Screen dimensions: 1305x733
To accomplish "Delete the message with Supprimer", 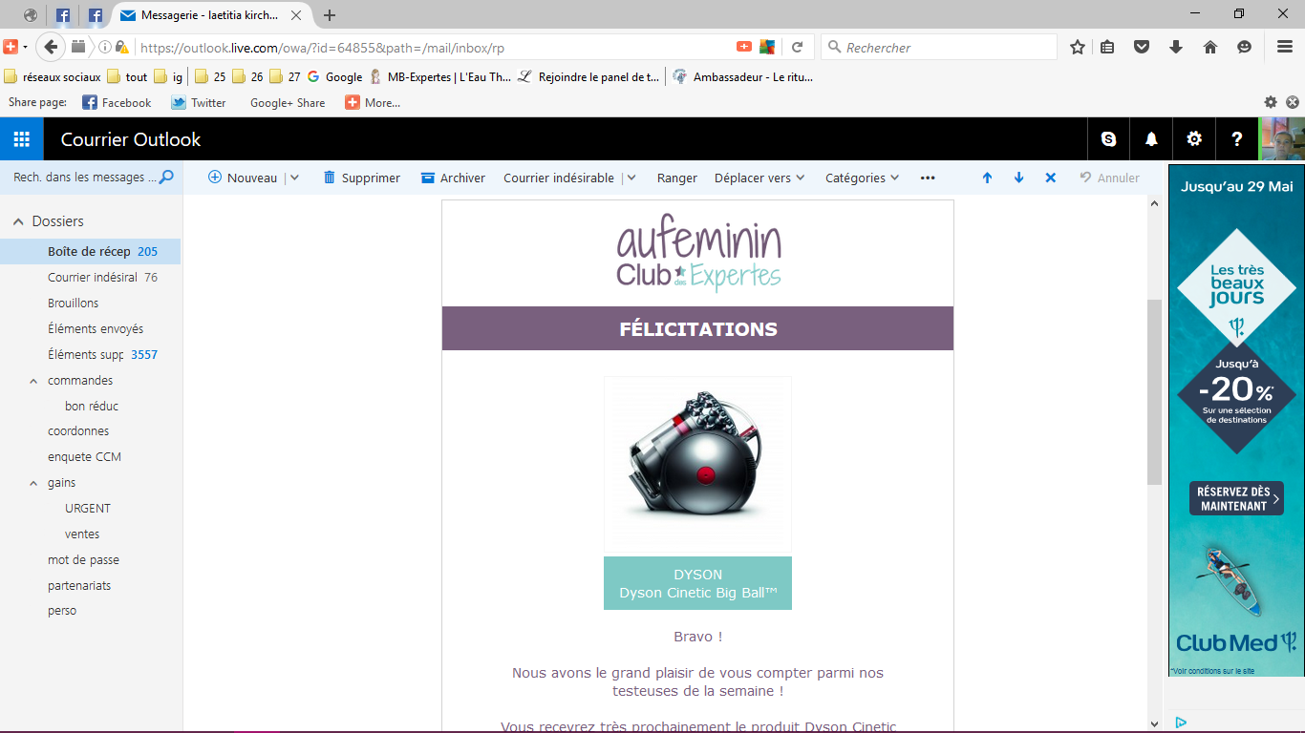I will coord(362,178).
